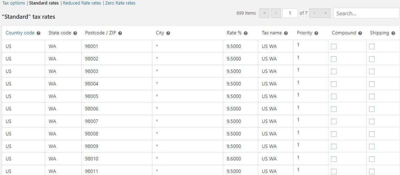Click help icon beside City header
Viewport: 400px width, 175px height.
click(168, 33)
